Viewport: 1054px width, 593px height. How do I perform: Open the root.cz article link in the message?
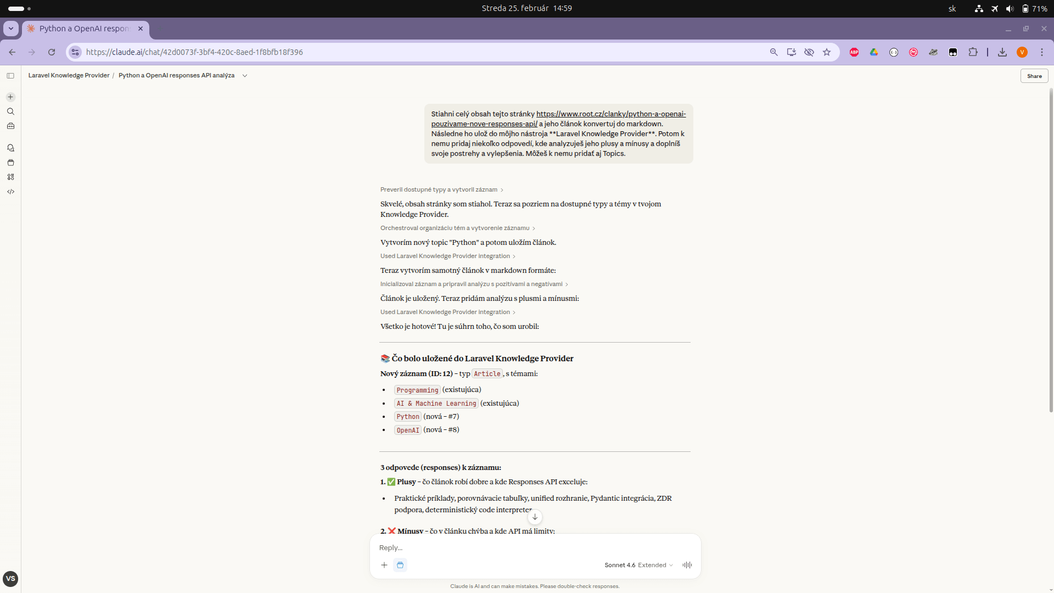[x=610, y=114]
